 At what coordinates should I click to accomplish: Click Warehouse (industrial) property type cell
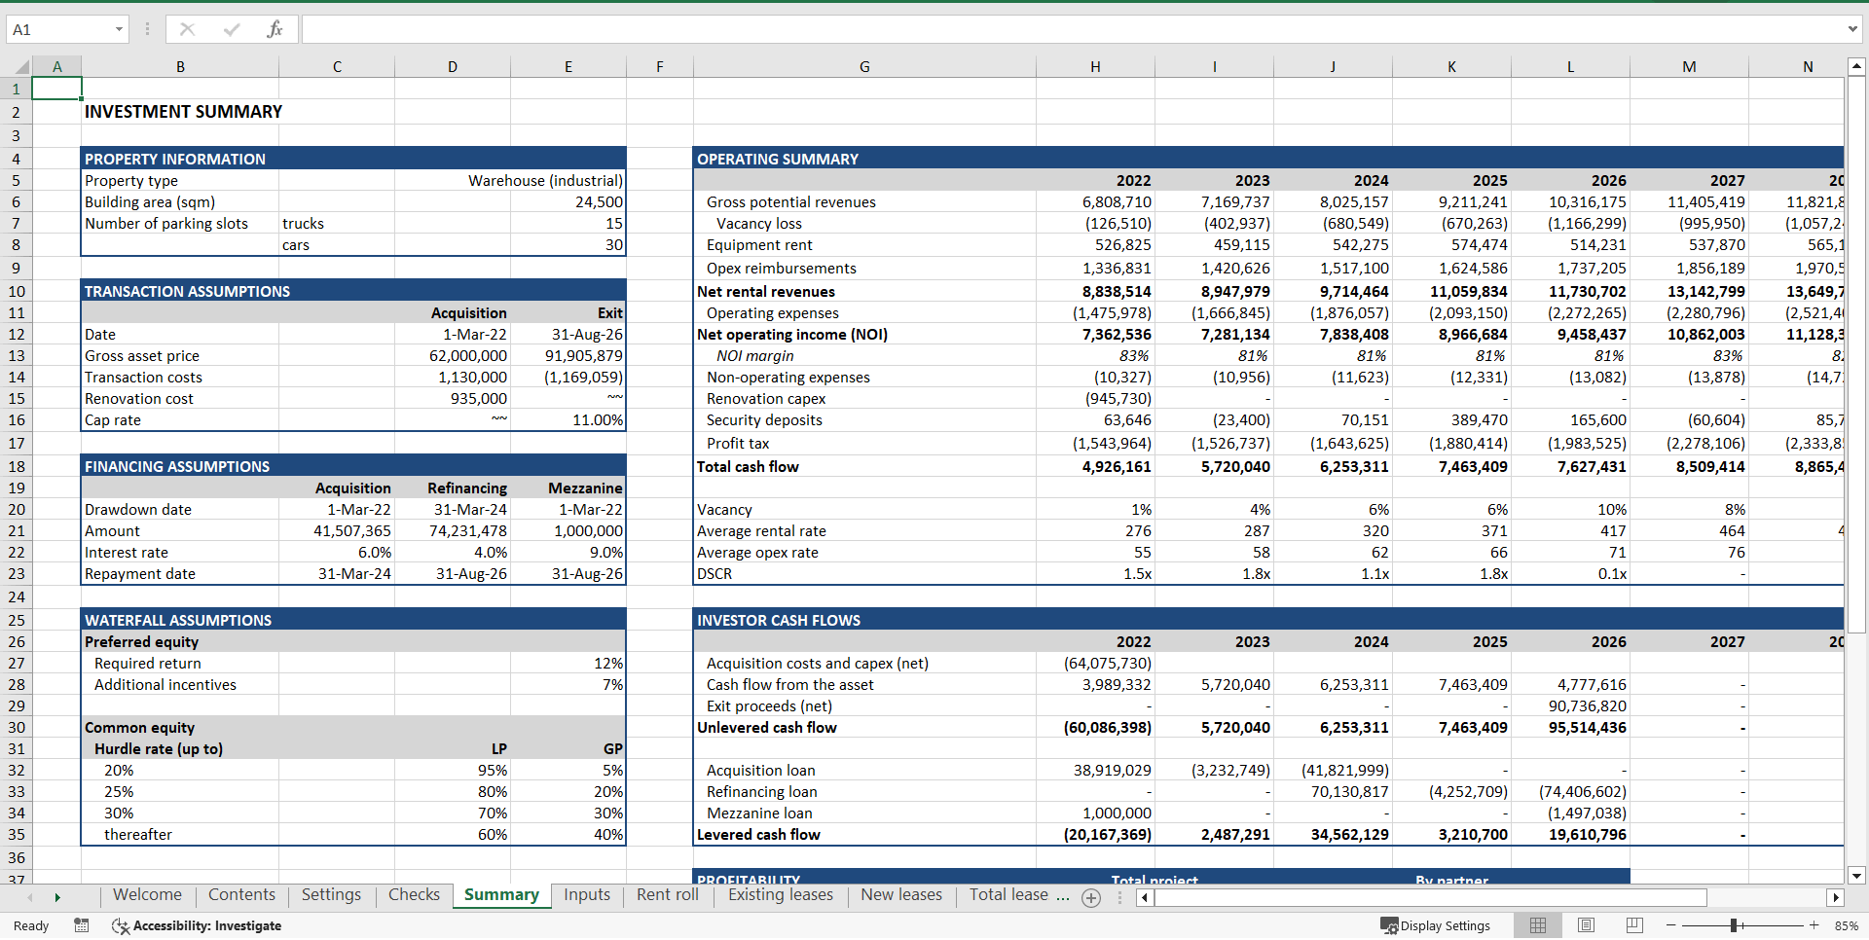(545, 180)
